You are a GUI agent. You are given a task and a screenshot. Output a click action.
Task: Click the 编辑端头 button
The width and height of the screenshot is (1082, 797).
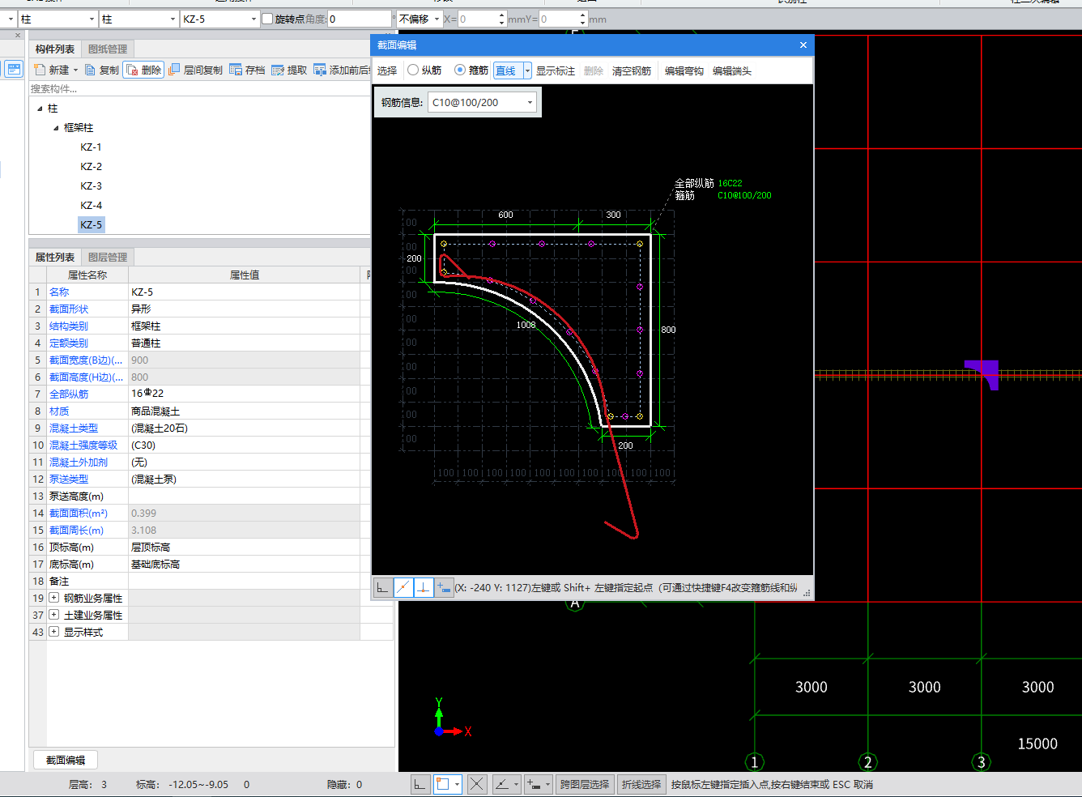point(732,71)
